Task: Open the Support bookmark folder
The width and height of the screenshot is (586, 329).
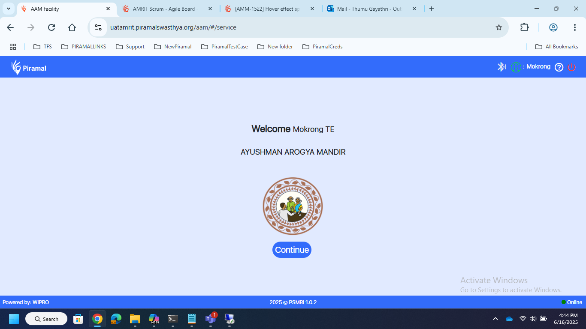Action: pyautogui.click(x=130, y=47)
